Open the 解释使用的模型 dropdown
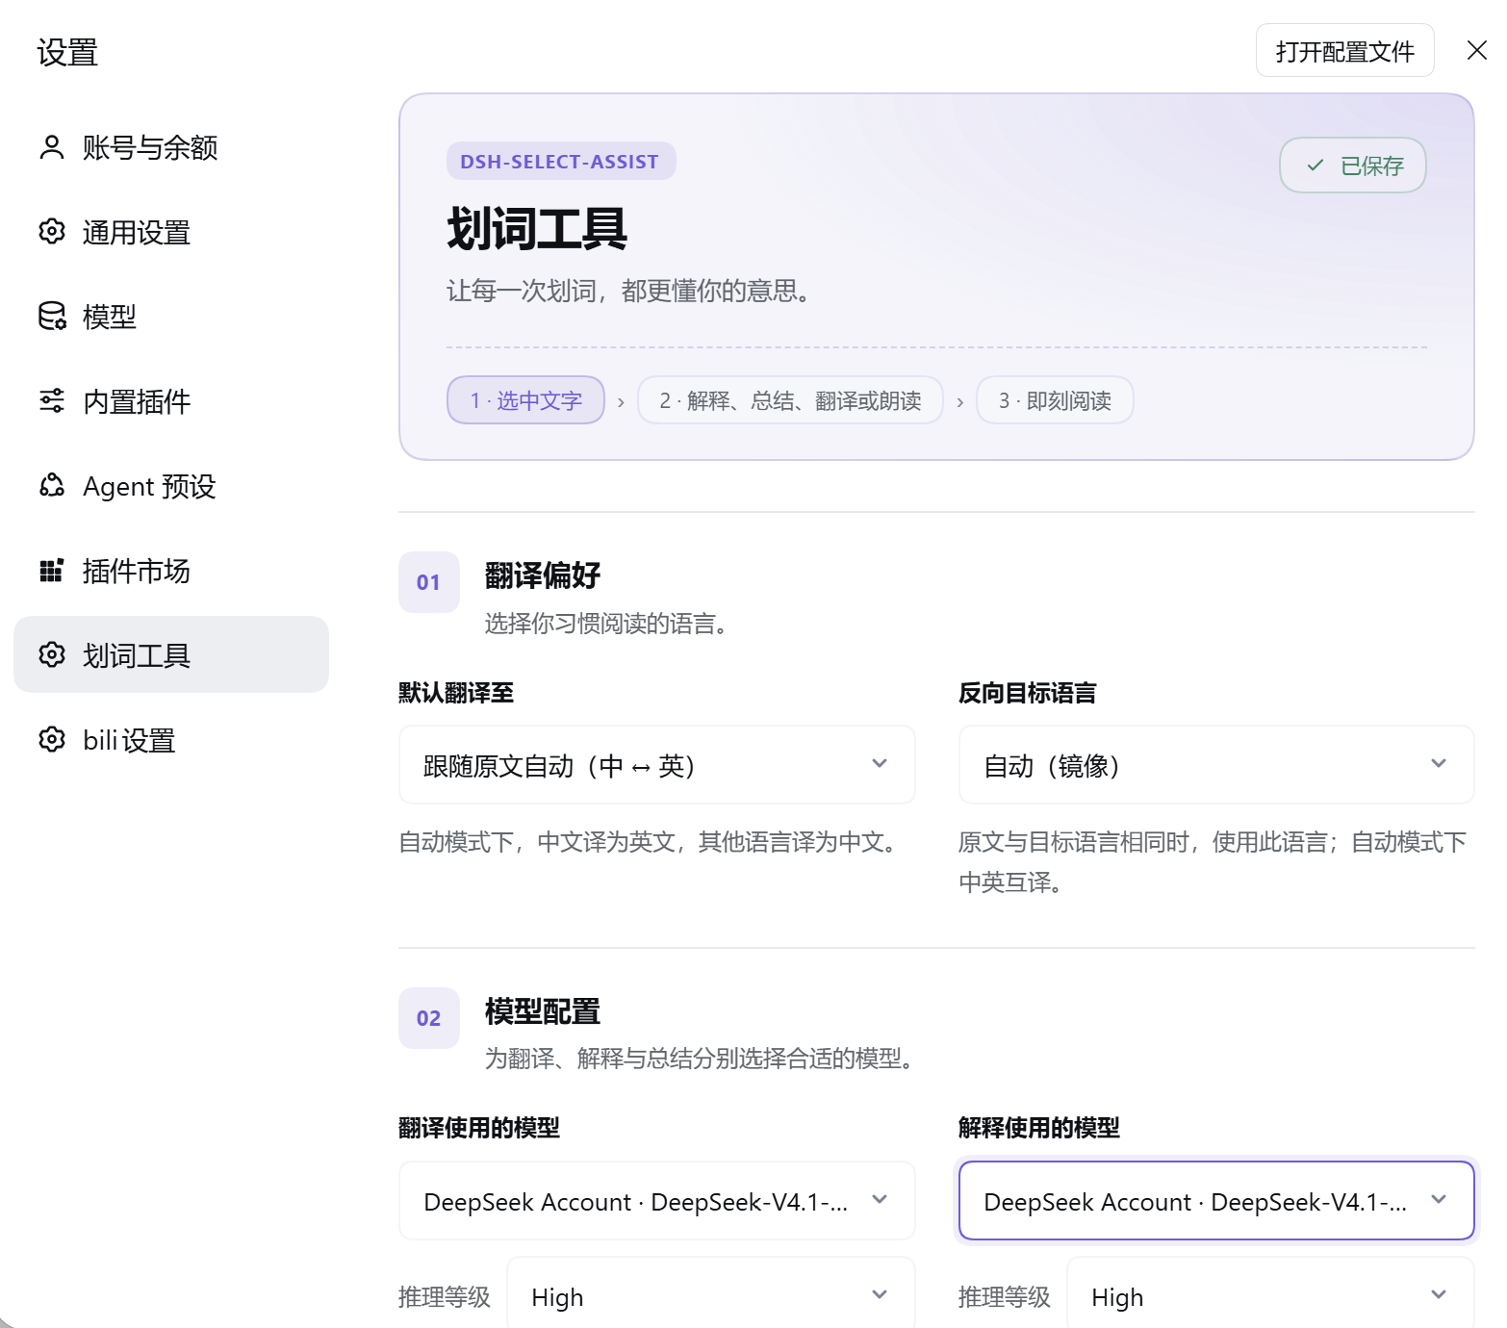Image resolution: width=1507 pixels, height=1328 pixels. [x=1216, y=1201]
